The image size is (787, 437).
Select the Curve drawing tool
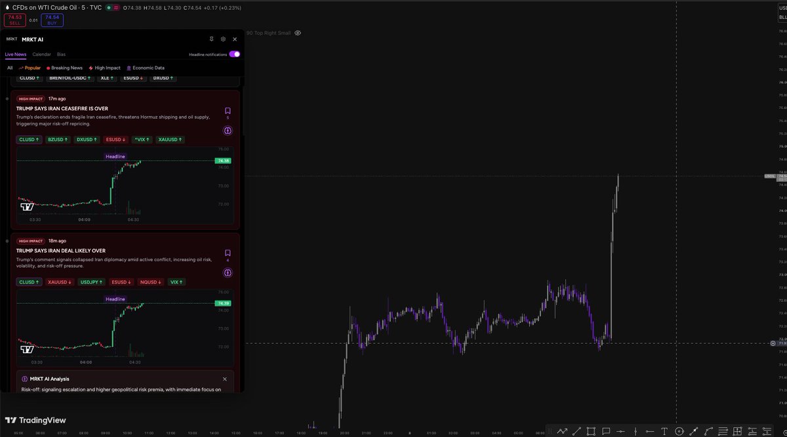coord(708,431)
